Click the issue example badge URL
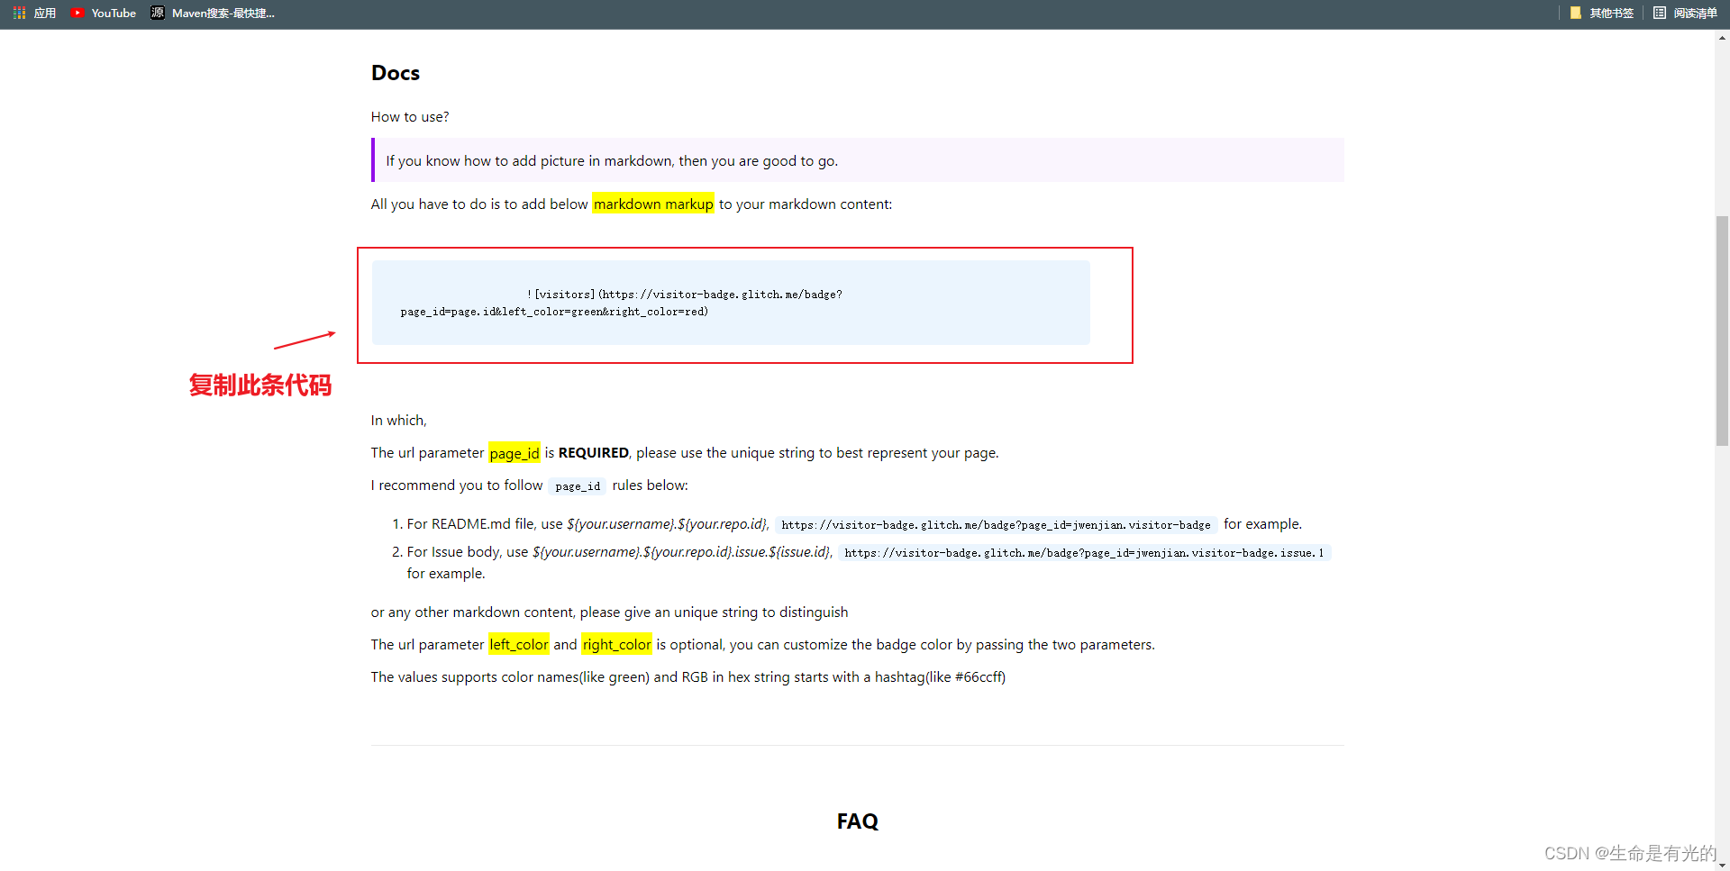Image resolution: width=1730 pixels, height=871 pixels. click(1084, 553)
